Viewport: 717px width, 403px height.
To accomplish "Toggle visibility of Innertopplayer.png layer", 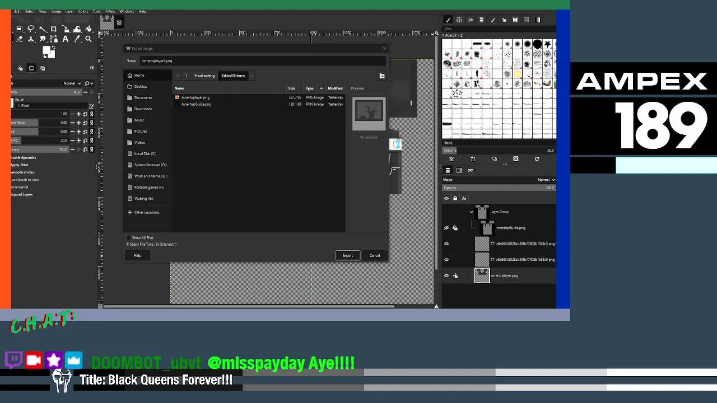I will (x=446, y=275).
